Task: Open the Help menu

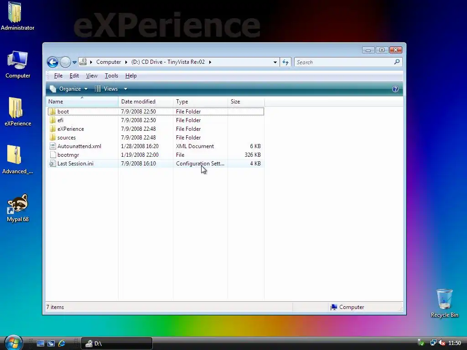Action: click(131, 76)
